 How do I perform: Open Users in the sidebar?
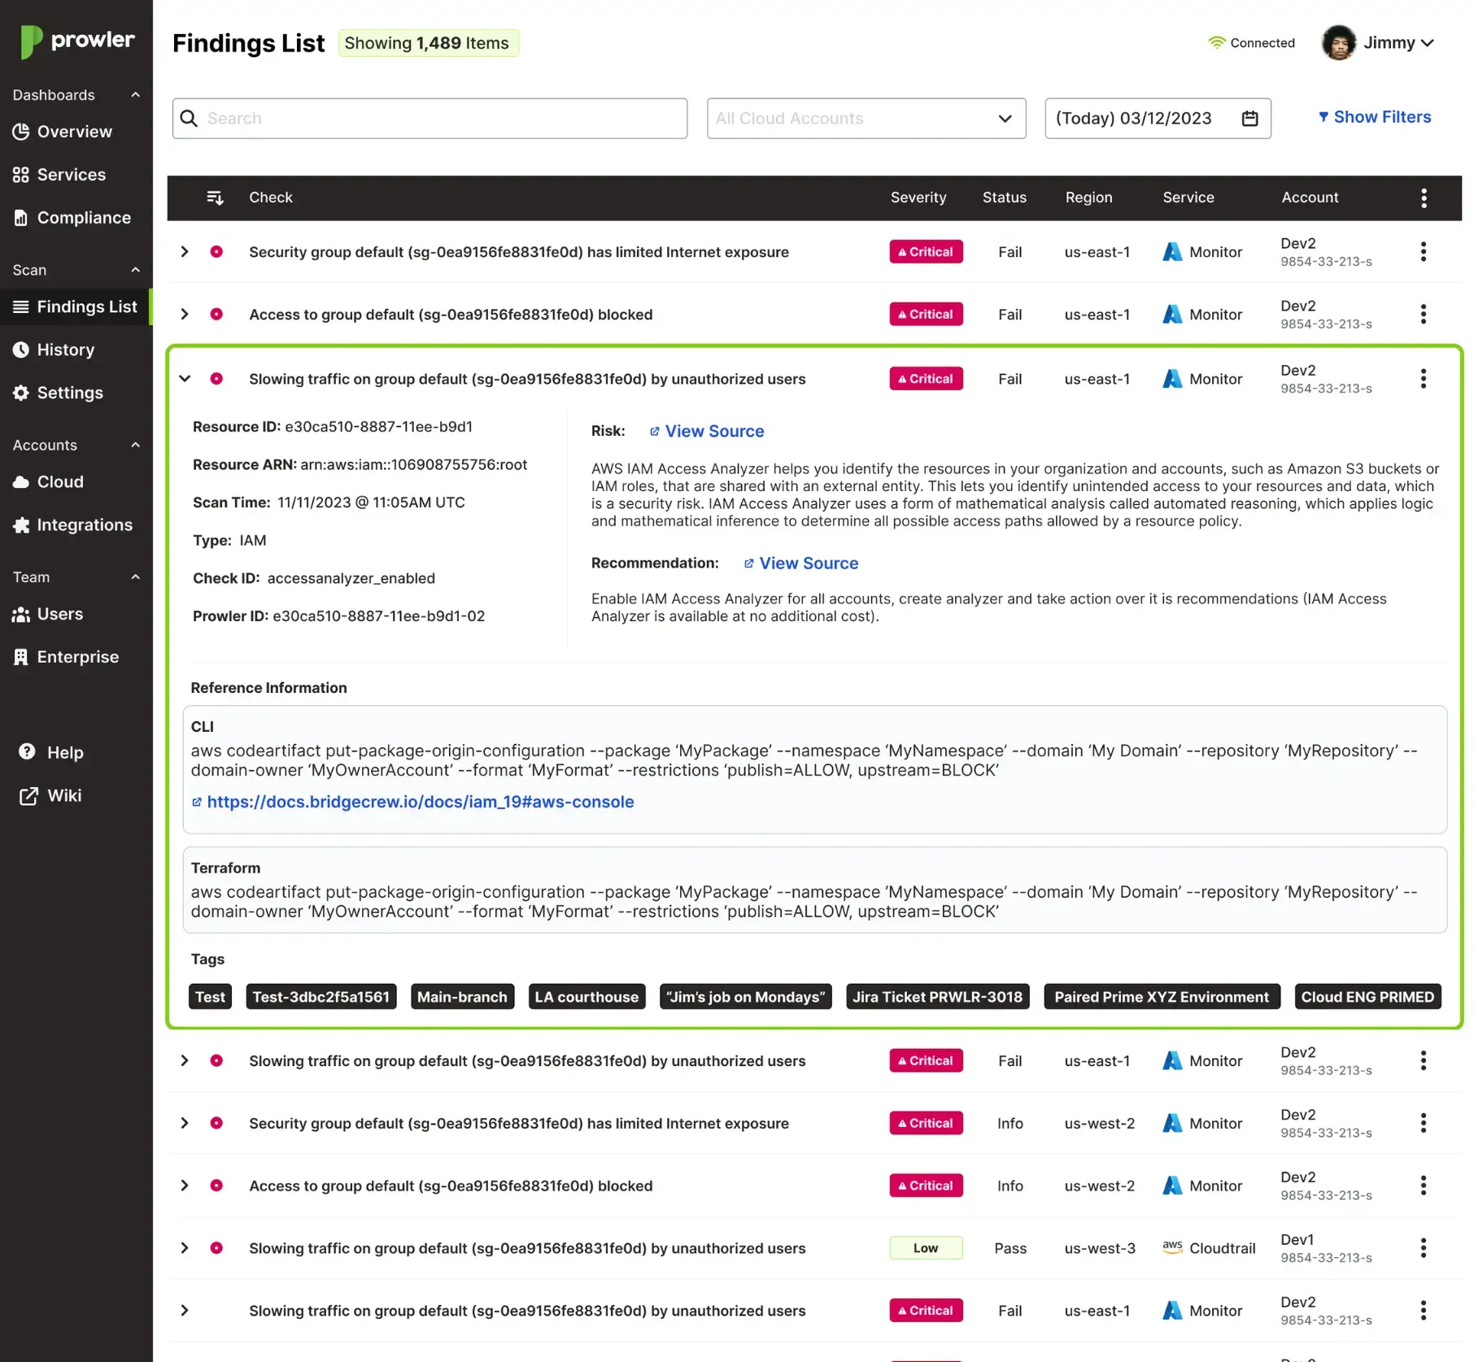48,614
